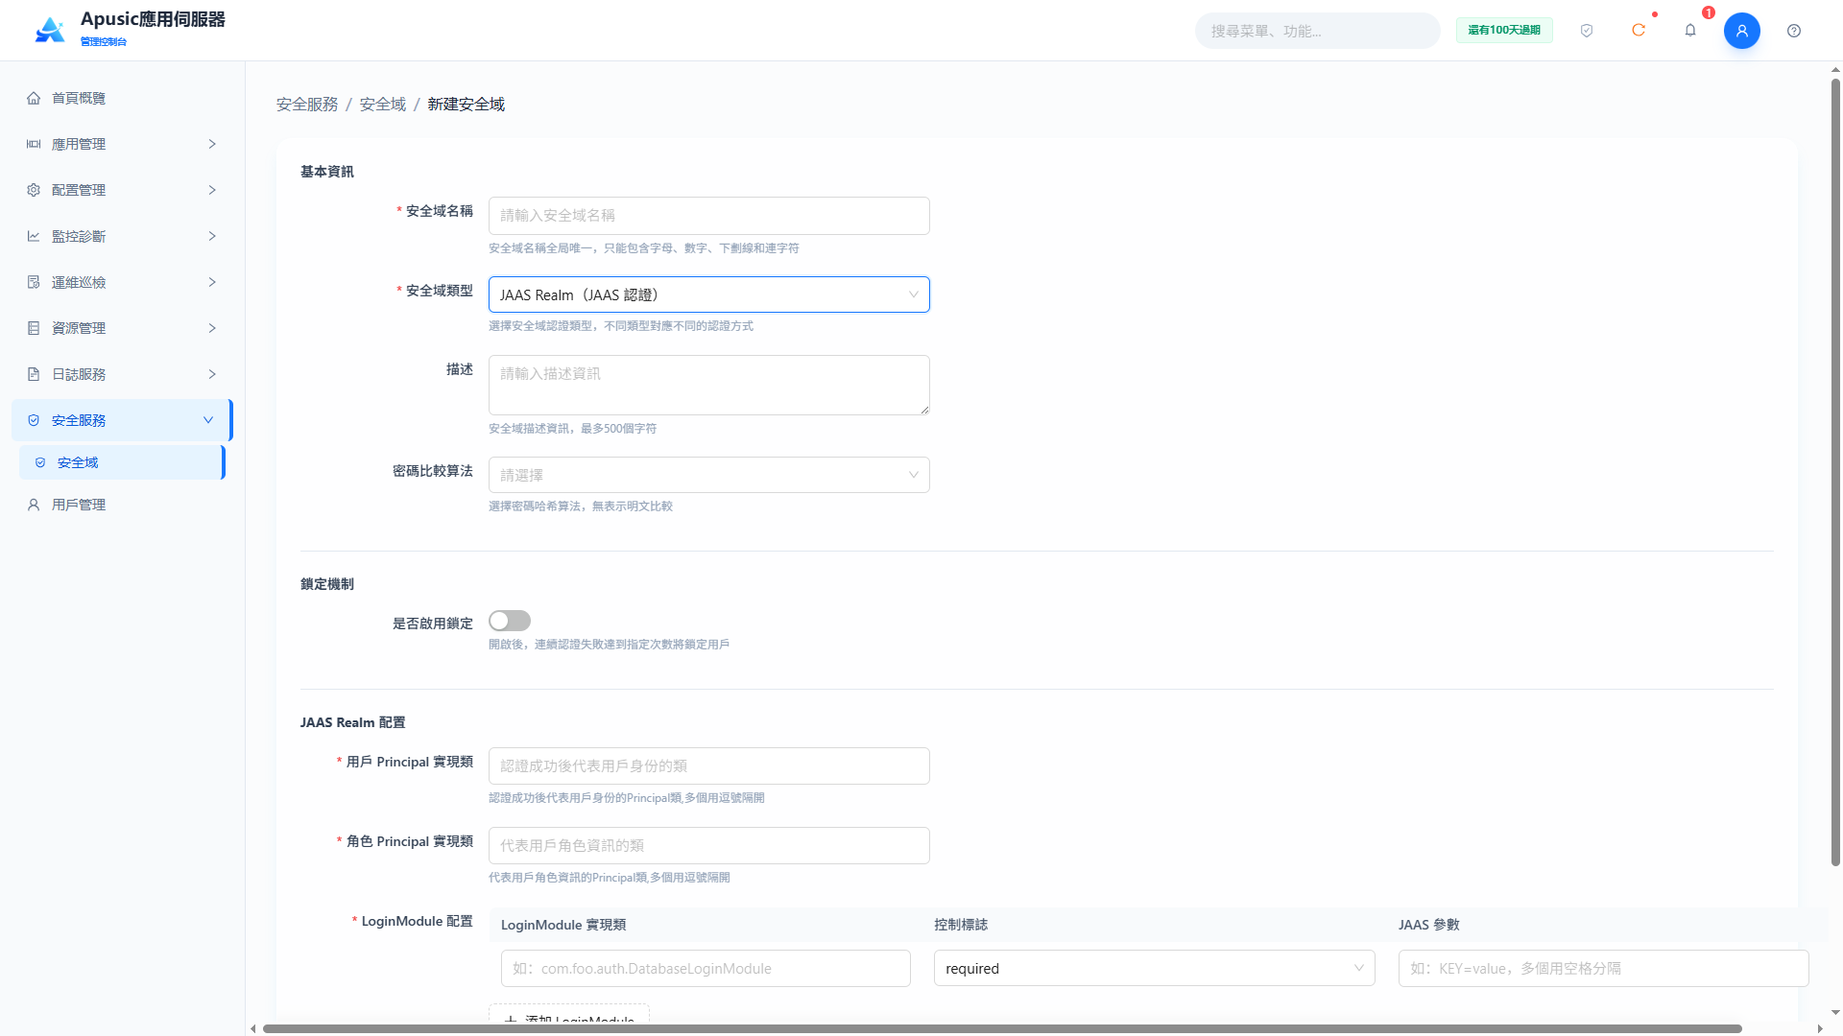Click the document icon beside 日誌服務
Image resolution: width=1843 pixels, height=1036 pixels.
pyautogui.click(x=34, y=374)
